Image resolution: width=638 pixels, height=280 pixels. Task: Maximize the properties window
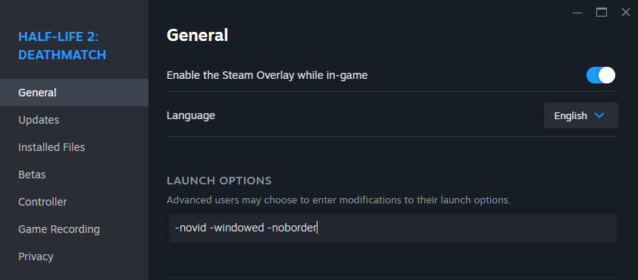pos(602,13)
